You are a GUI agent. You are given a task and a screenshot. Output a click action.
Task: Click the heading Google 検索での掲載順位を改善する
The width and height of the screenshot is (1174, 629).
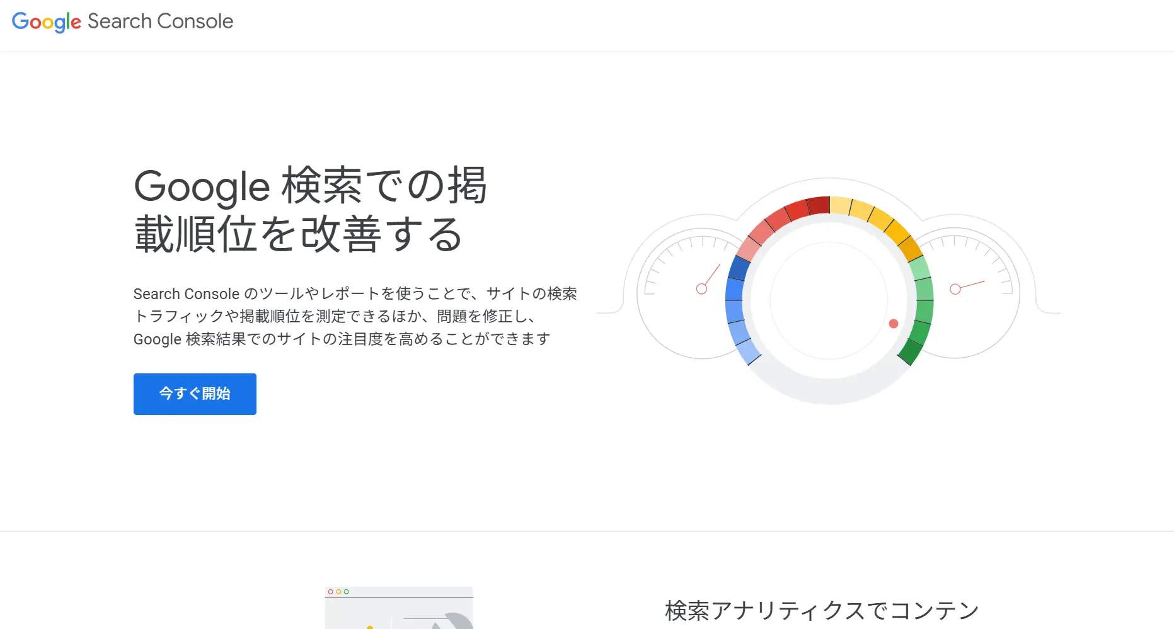coord(310,210)
